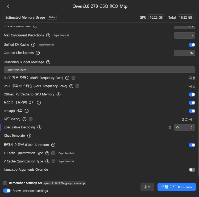This screenshot has width=199, height=197.
Task: Toggle mmap() 시도 switch
Action: (192, 111)
